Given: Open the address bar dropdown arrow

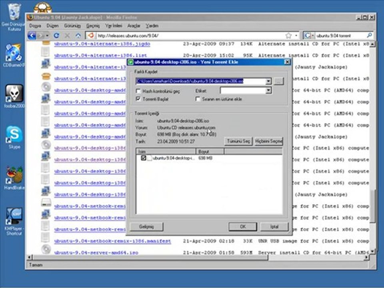Looking at the screenshot, I should [x=296, y=36].
